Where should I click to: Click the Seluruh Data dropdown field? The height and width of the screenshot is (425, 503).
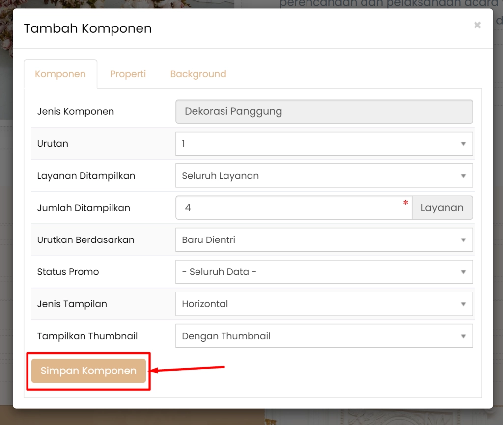click(319, 272)
